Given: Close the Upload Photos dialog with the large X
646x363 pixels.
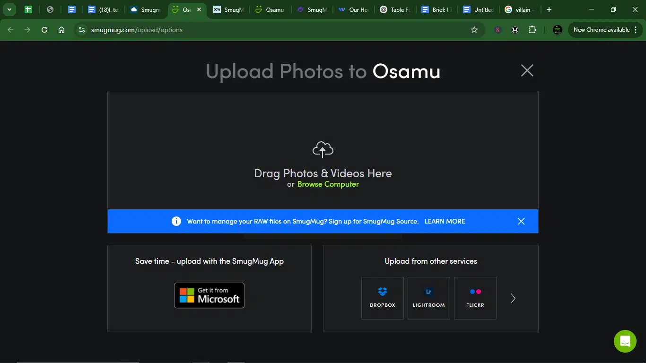Looking at the screenshot, I should click(x=527, y=70).
